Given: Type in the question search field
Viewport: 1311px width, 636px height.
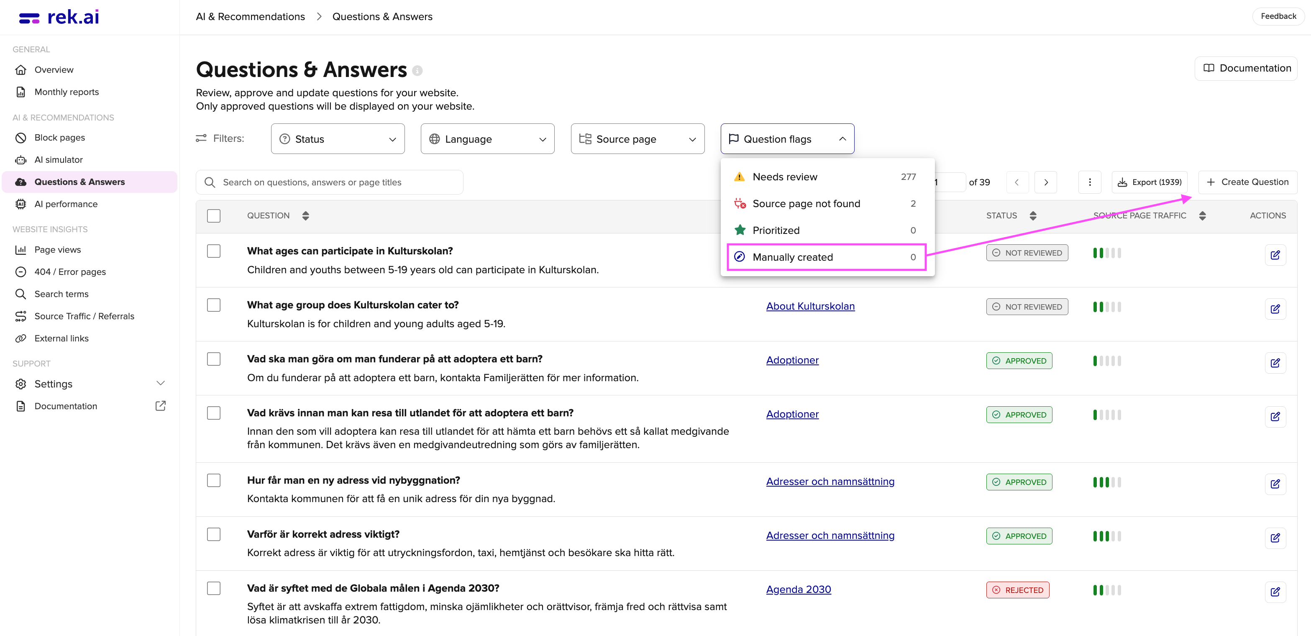Looking at the screenshot, I should [x=329, y=182].
